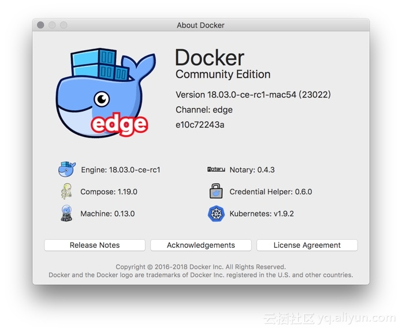
Task: Click the Docker heading text
Action: click(210, 57)
